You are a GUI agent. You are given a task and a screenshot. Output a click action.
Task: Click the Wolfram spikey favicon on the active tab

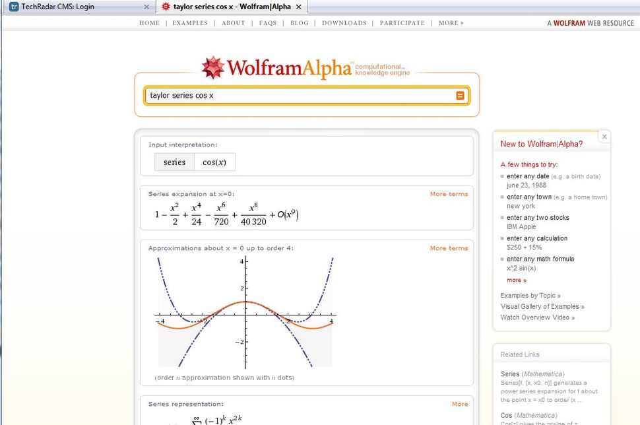[165, 7]
